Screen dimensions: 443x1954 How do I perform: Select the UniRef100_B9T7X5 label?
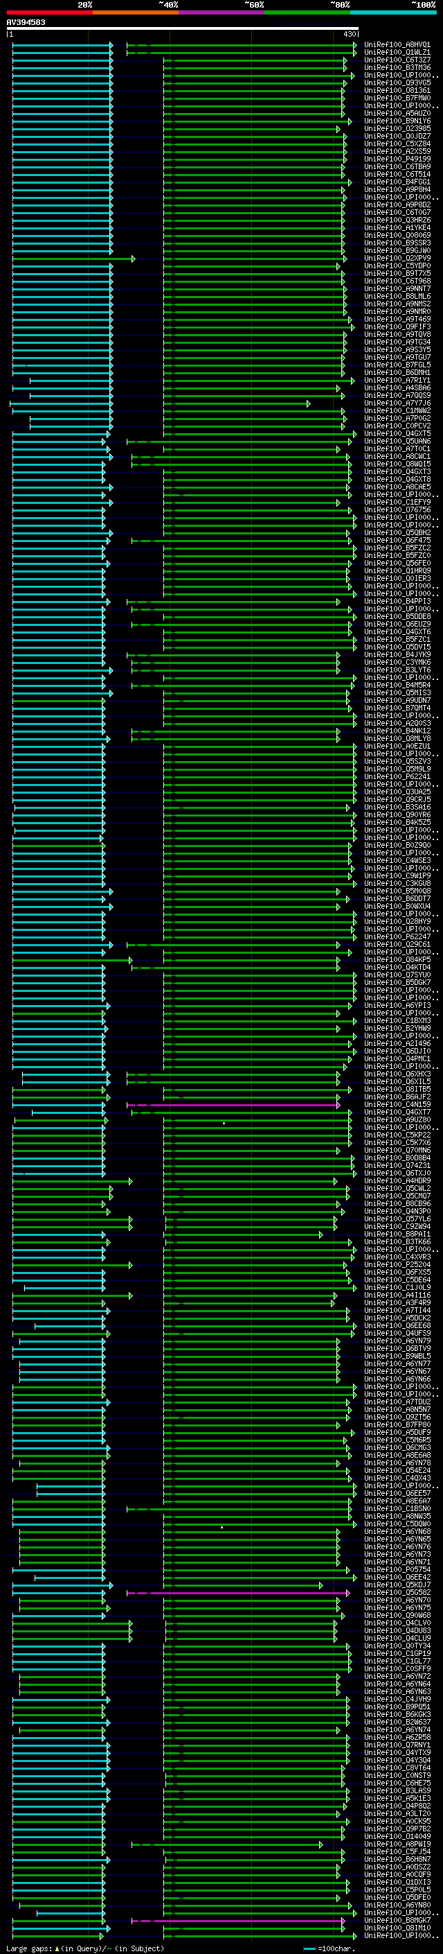pyautogui.click(x=397, y=273)
